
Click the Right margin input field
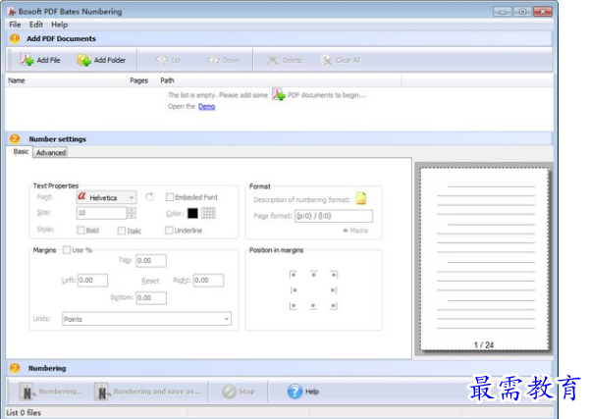pyautogui.click(x=208, y=280)
